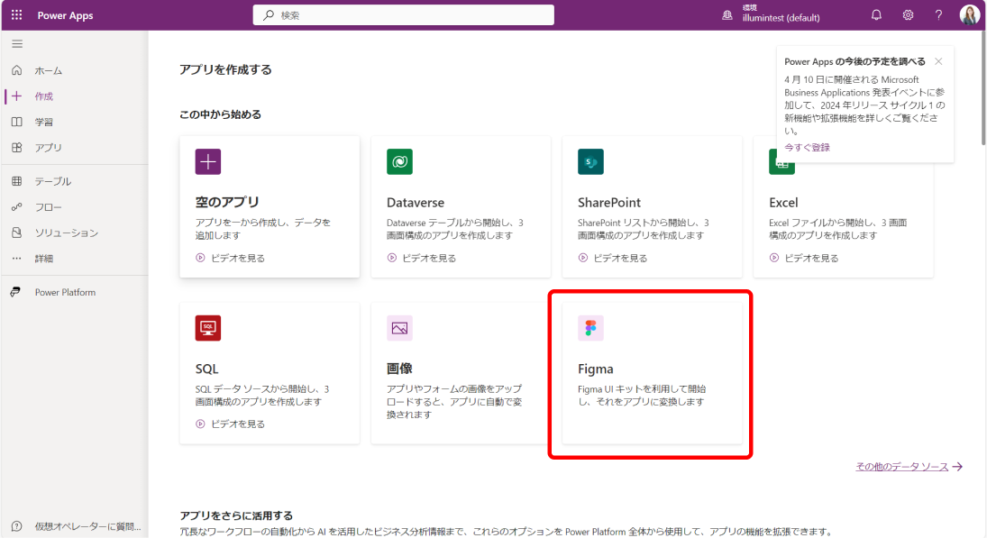Open the help question mark
This screenshot has width=987, height=538.
(938, 15)
